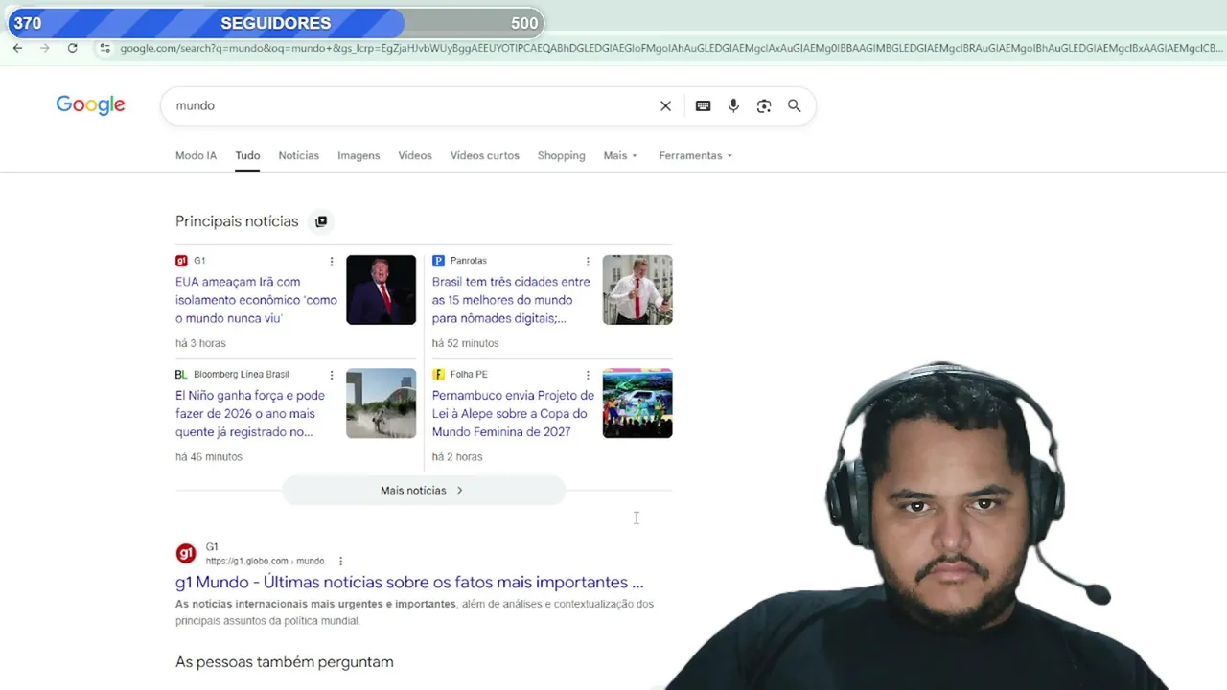Switch to the Modo IA tab
This screenshot has width=1227, height=690.
point(196,155)
